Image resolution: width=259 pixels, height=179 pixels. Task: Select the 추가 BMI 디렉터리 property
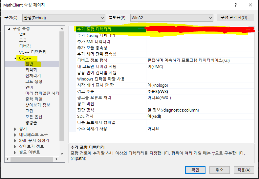pyautogui.click(x=94, y=42)
